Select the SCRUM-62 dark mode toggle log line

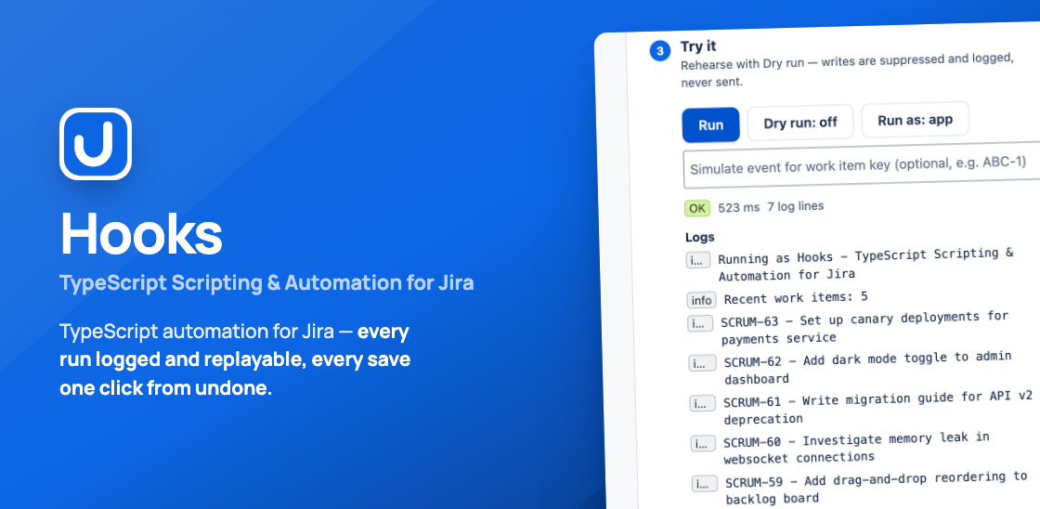point(867,368)
